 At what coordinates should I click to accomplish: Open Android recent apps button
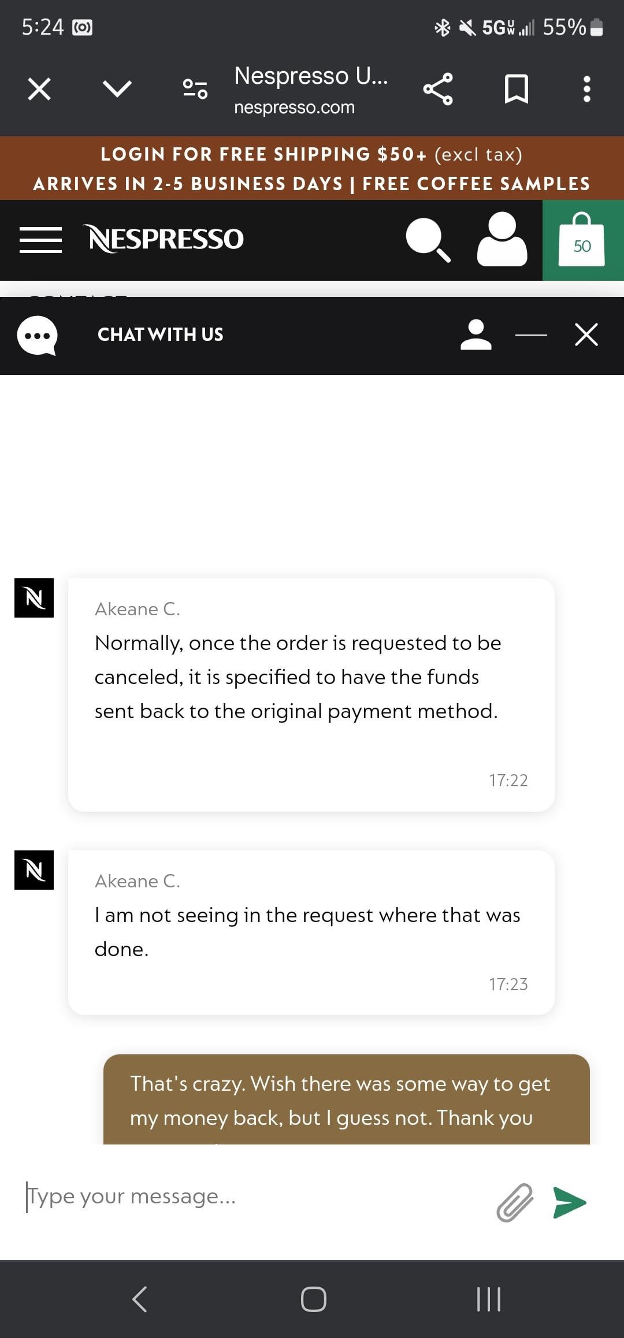click(x=489, y=1299)
